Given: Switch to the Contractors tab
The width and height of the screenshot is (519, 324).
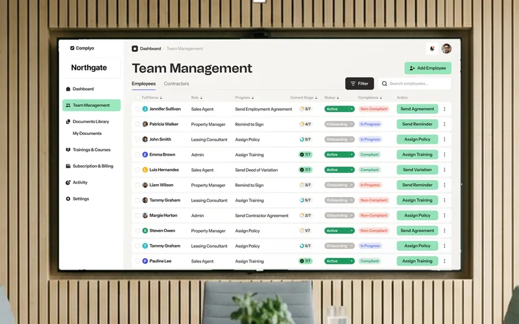Looking at the screenshot, I should coord(176,84).
